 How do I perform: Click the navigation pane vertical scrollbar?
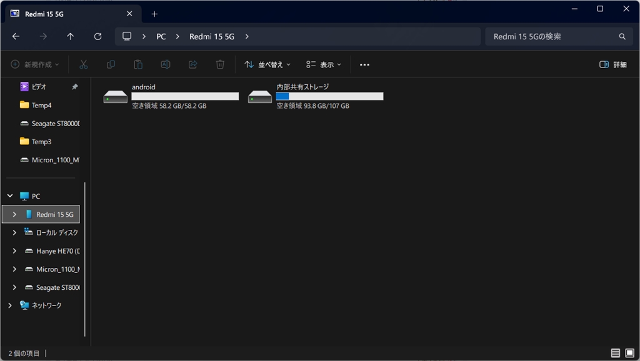tap(85, 259)
